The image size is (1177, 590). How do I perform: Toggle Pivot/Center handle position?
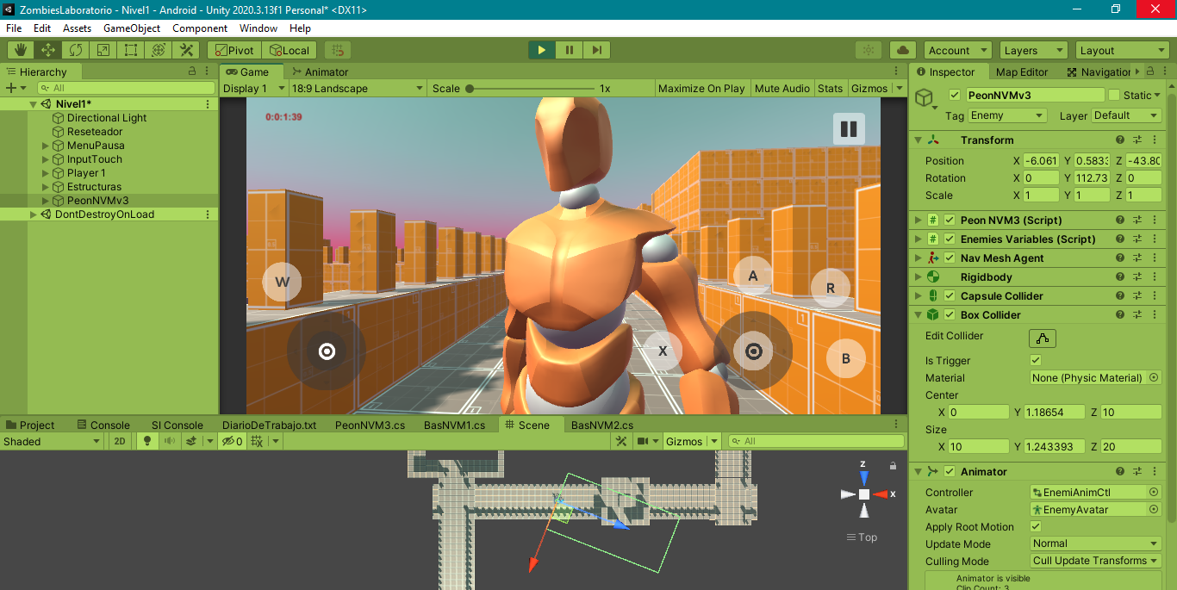click(x=234, y=50)
